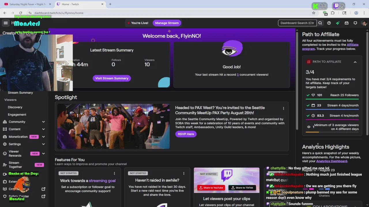Image resolution: width=369 pixels, height=207 pixels.
Task: Open the Spotlight card three-dot menu
Action: pyautogui.click(x=283, y=108)
